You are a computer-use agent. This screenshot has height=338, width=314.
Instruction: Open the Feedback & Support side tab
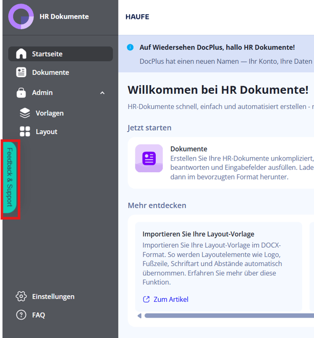tap(10, 177)
